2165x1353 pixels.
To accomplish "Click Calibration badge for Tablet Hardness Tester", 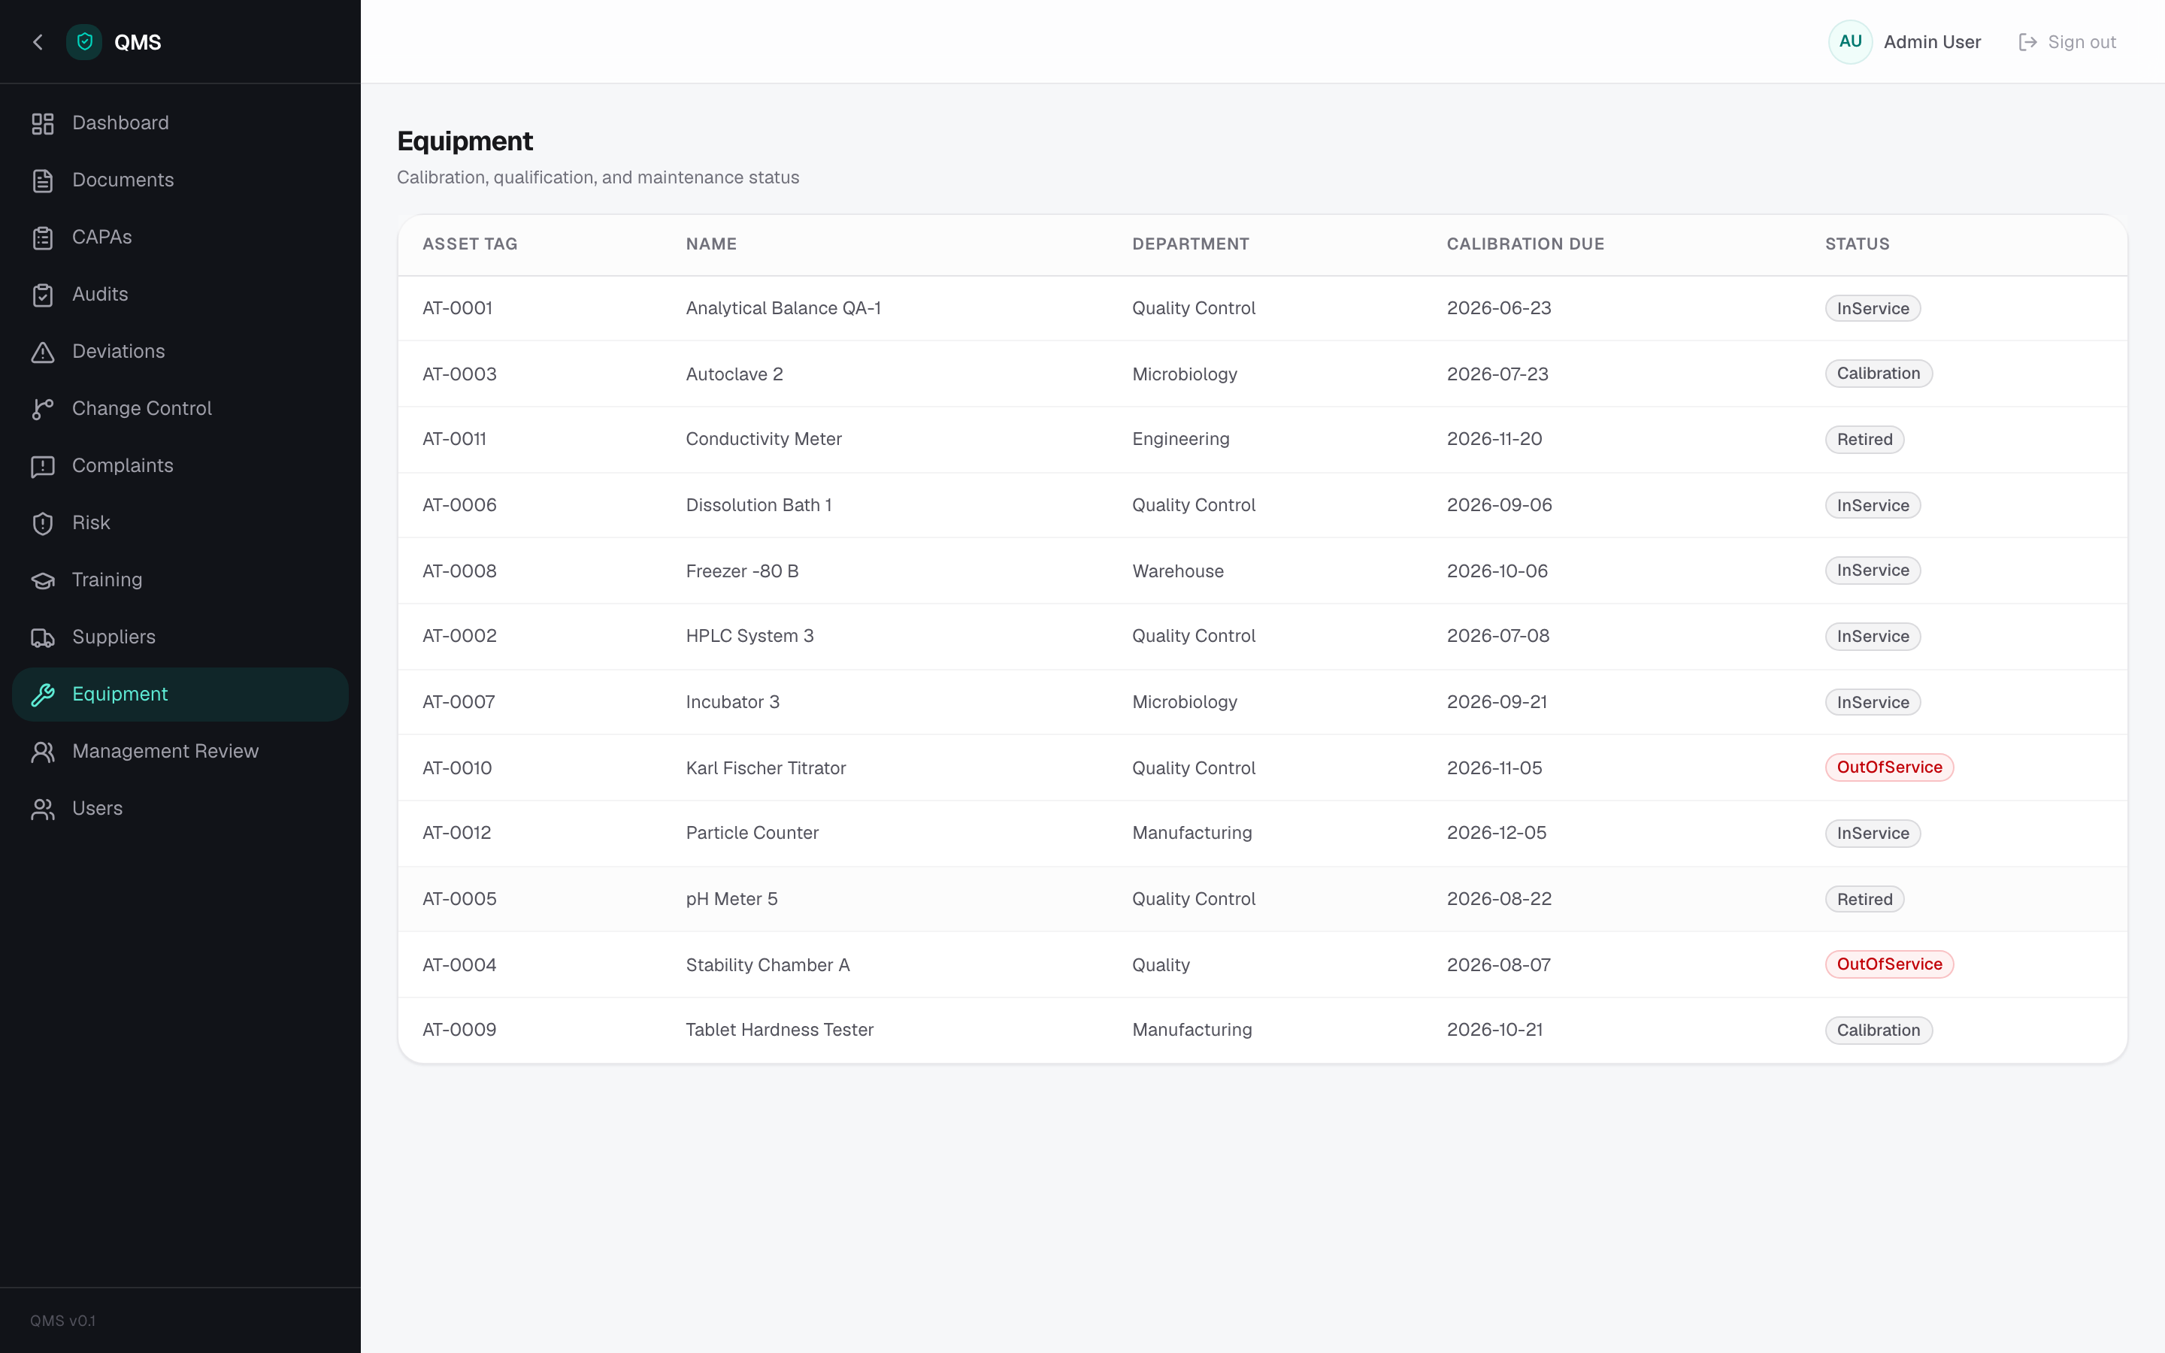I will click(x=1878, y=1030).
